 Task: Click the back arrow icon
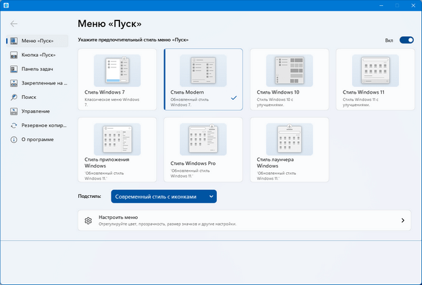[14, 24]
